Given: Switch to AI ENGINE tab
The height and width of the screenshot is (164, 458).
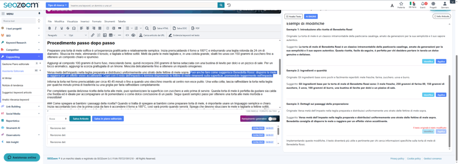Looking at the screenshot, I should tap(311, 16).
